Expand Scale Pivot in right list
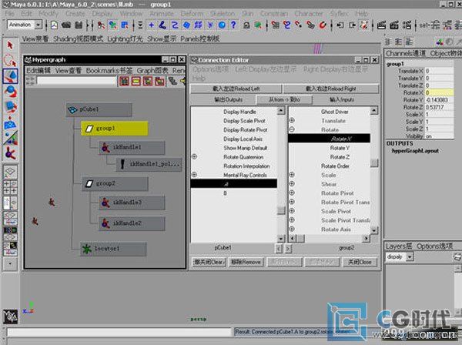 (x=292, y=211)
